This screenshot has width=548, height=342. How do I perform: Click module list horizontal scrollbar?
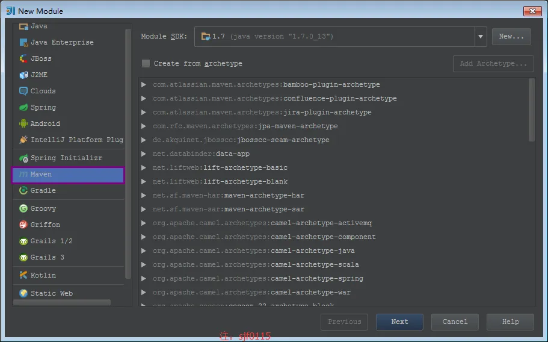click(x=62, y=302)
